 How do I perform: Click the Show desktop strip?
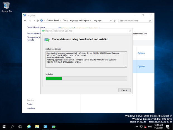pyautogui.click(x=172, y=127)
